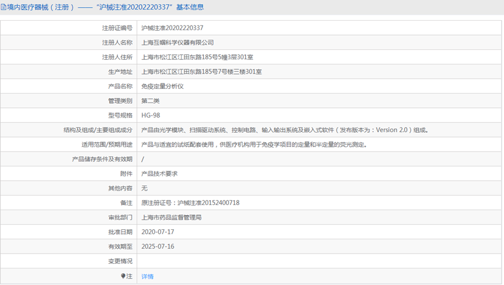Click the slash value for storage conditions
Image resolution: width=504 pixels, height=285 pixels.
(143, 159)
